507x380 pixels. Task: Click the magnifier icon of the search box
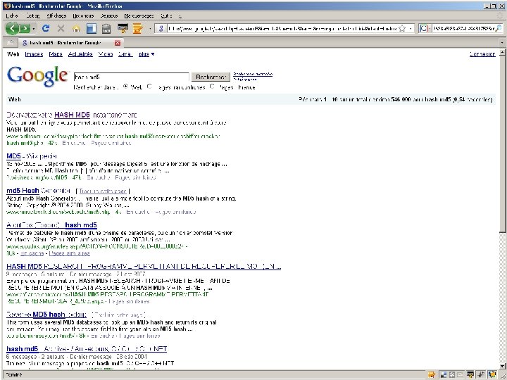click(499, 28)
